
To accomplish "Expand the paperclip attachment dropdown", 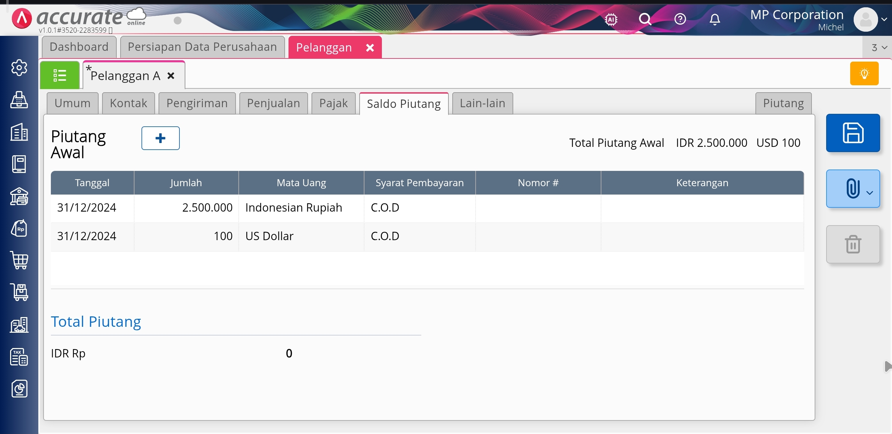I will tap(869, 192).
